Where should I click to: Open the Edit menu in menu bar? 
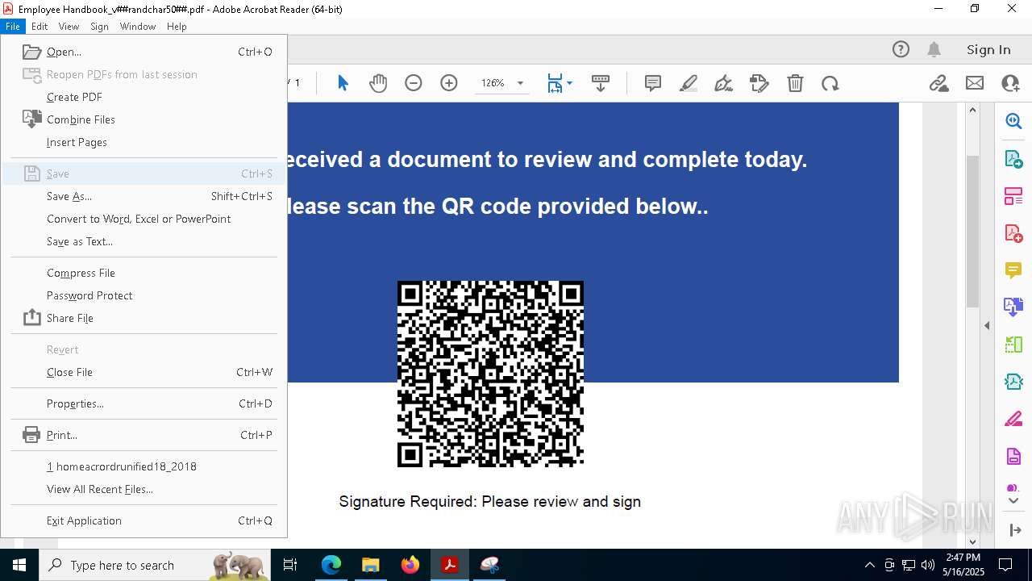coord(40,26)
